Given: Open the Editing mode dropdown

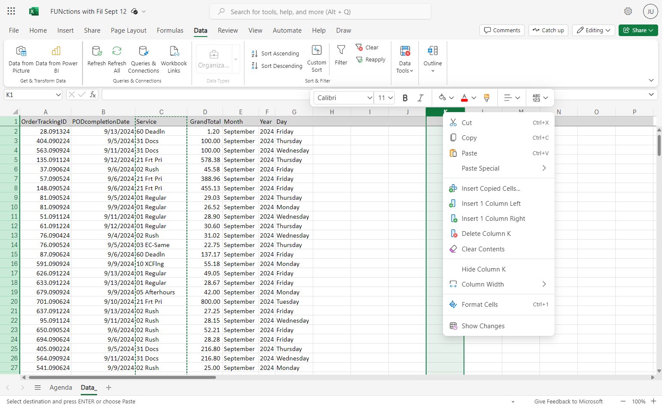Looking at the screenshot, I should 594,30.
